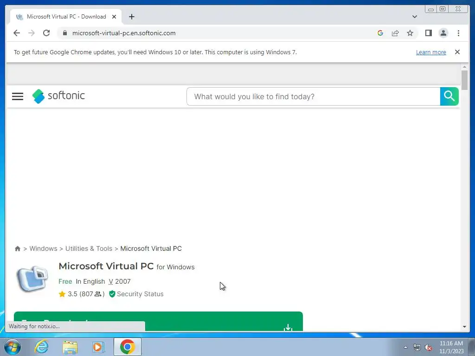Screen dimensions: 475x356
Task: Click the Free license label
Action: pos(65,281)
